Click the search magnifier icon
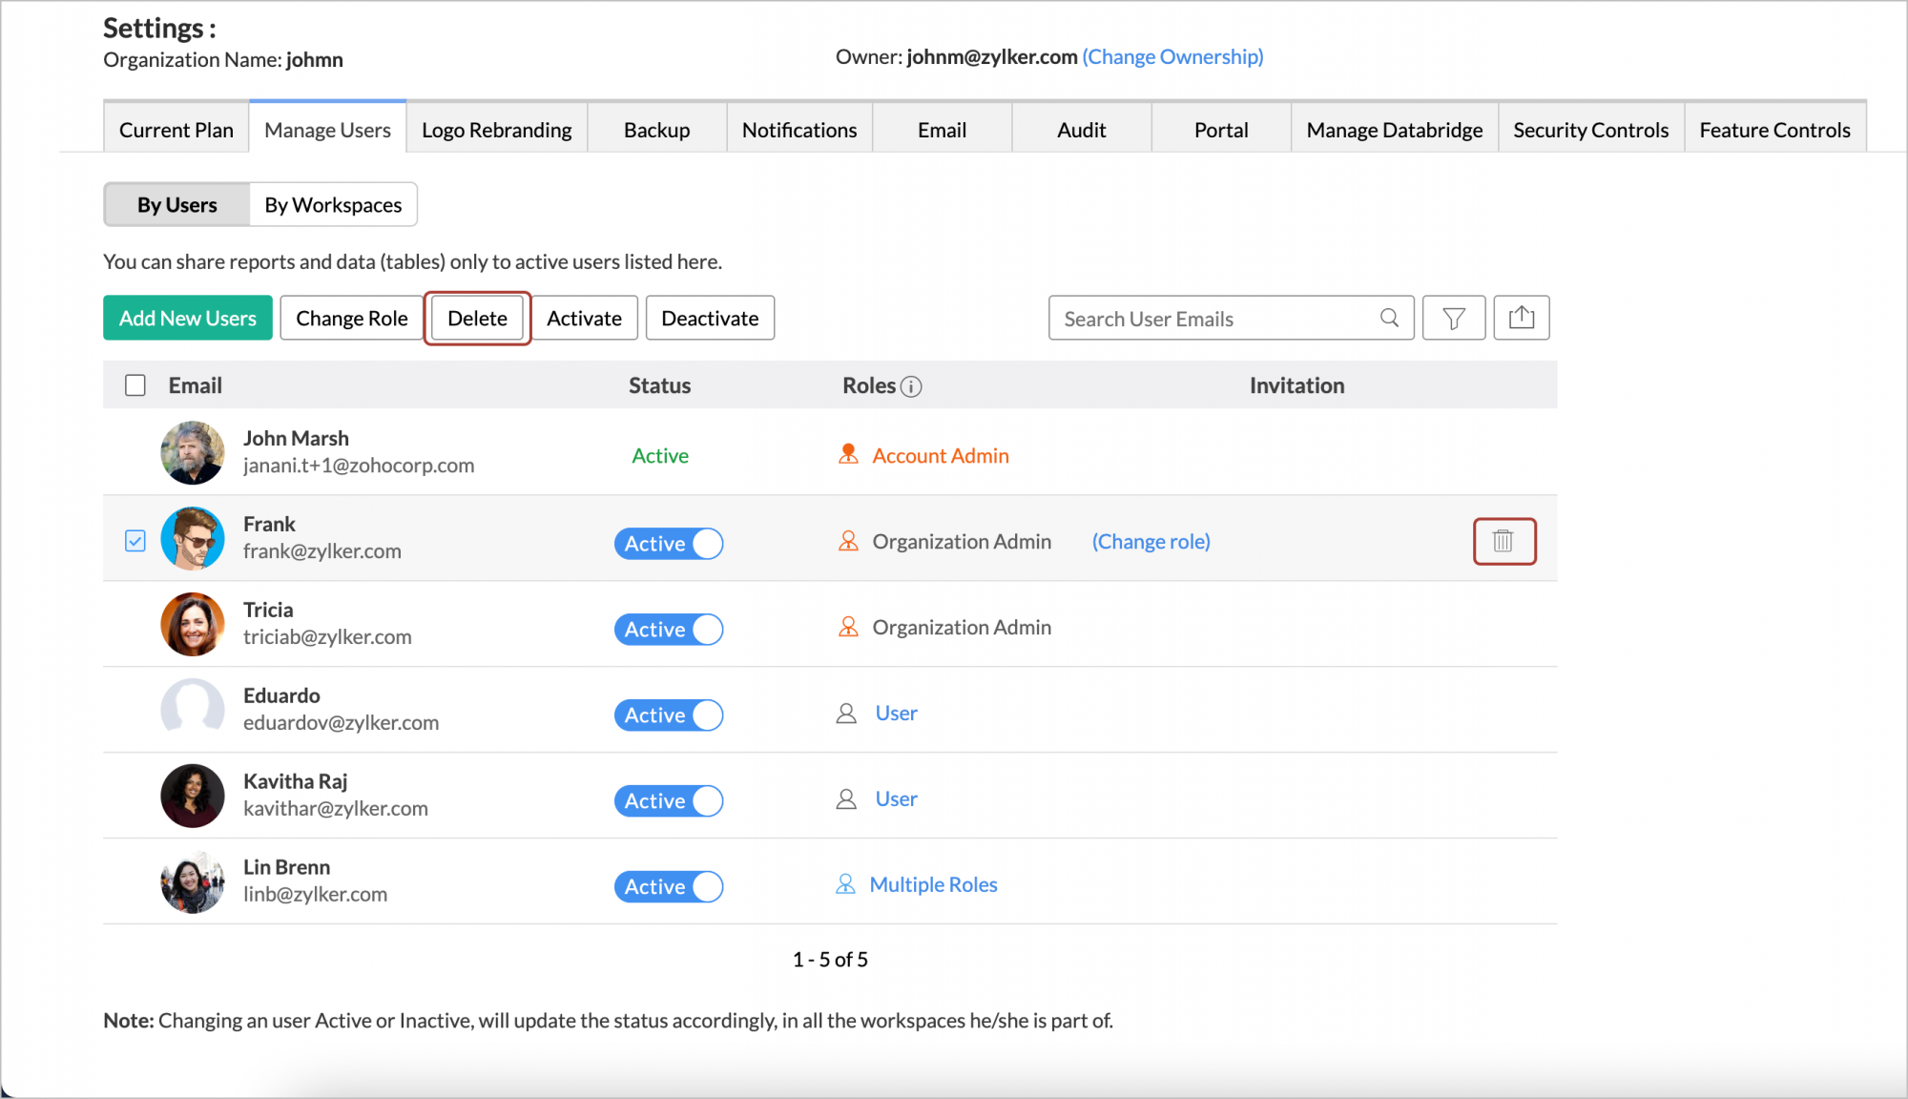 [1389, 319]
